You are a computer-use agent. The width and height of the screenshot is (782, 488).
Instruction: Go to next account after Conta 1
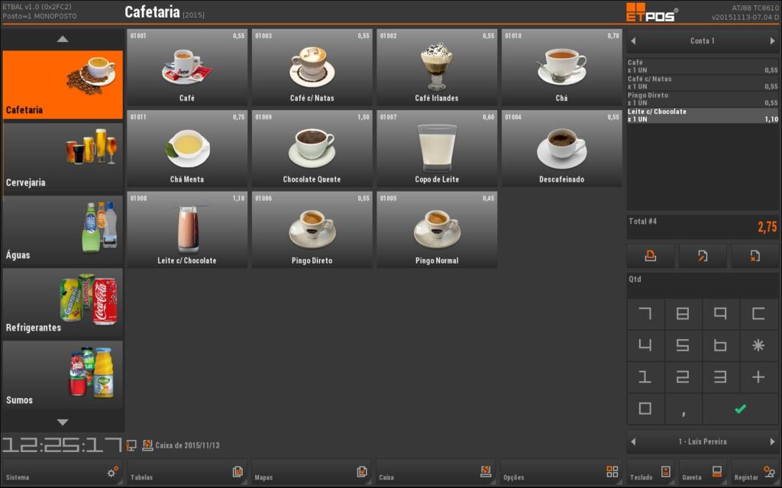tap(772, 41)
